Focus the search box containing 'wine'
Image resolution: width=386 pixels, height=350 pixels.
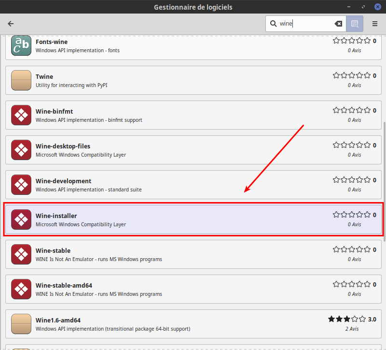[x=306, y=24]
